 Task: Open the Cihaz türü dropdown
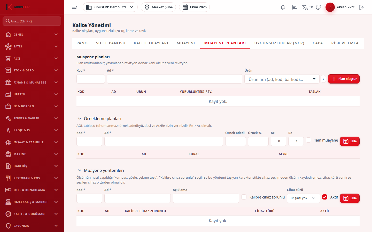click(303, 198)
